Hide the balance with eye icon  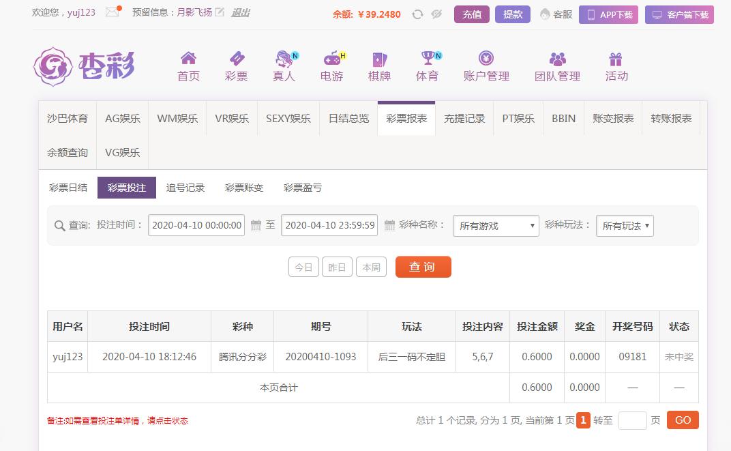(x=436, y=14)
